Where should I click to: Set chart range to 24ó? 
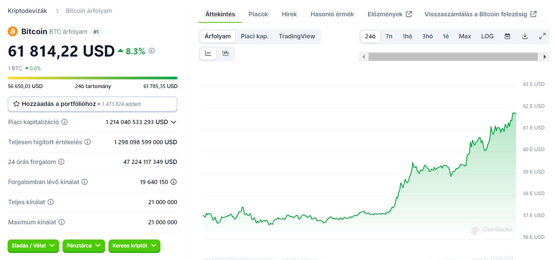370,36
